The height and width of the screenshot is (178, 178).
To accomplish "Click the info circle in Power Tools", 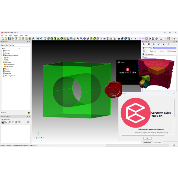I will 144,51.
